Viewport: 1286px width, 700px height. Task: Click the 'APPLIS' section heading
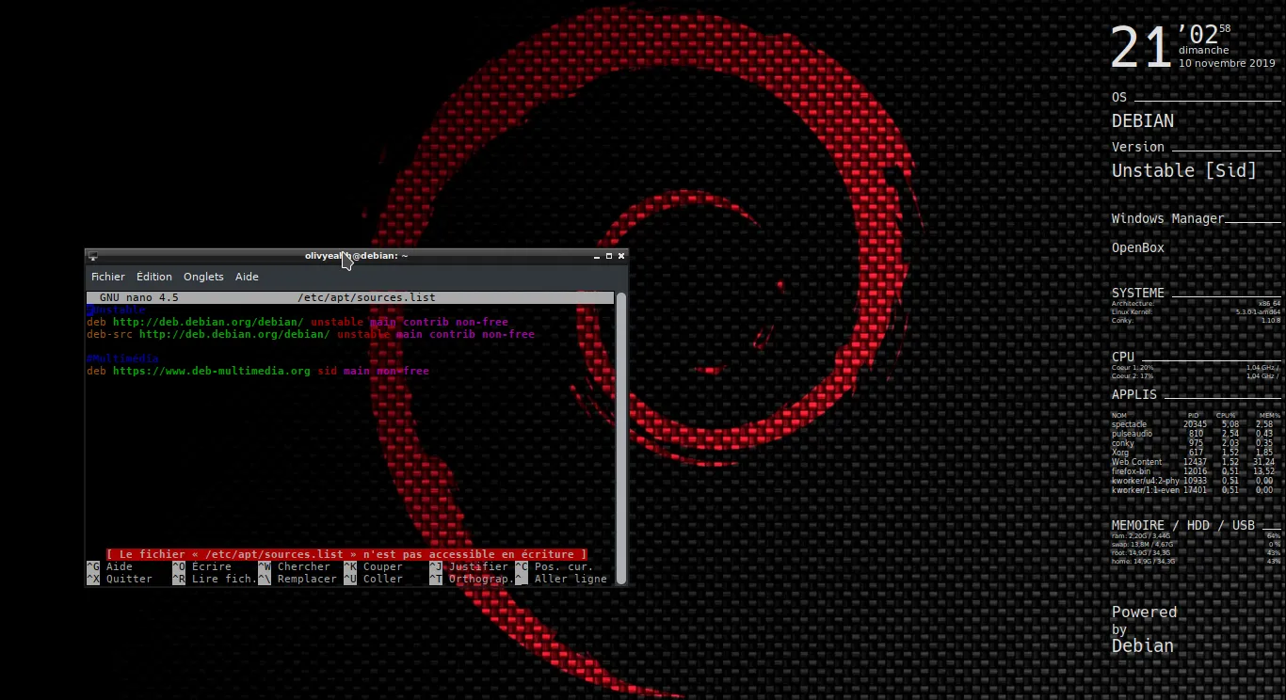1134,394
